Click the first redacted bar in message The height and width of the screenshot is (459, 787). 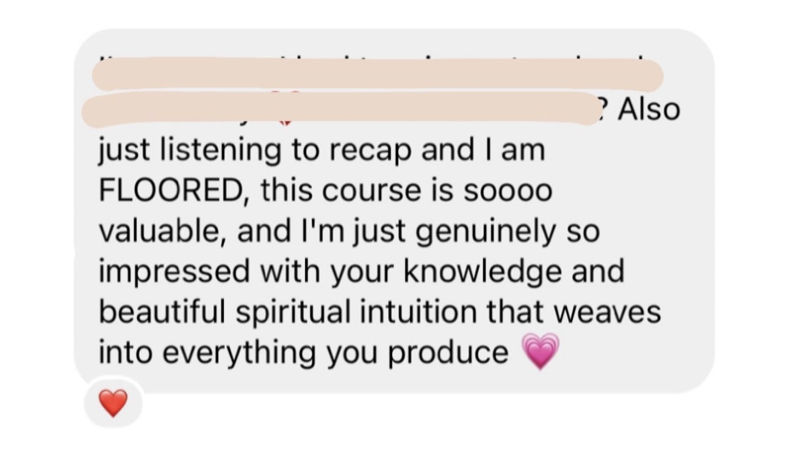(x=377, y=74)
